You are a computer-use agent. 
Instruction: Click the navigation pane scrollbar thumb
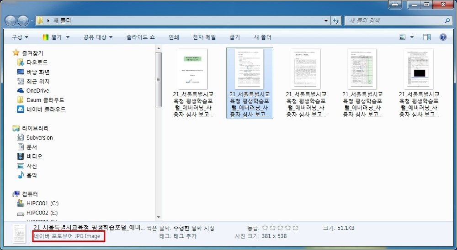tap(159, 80)
